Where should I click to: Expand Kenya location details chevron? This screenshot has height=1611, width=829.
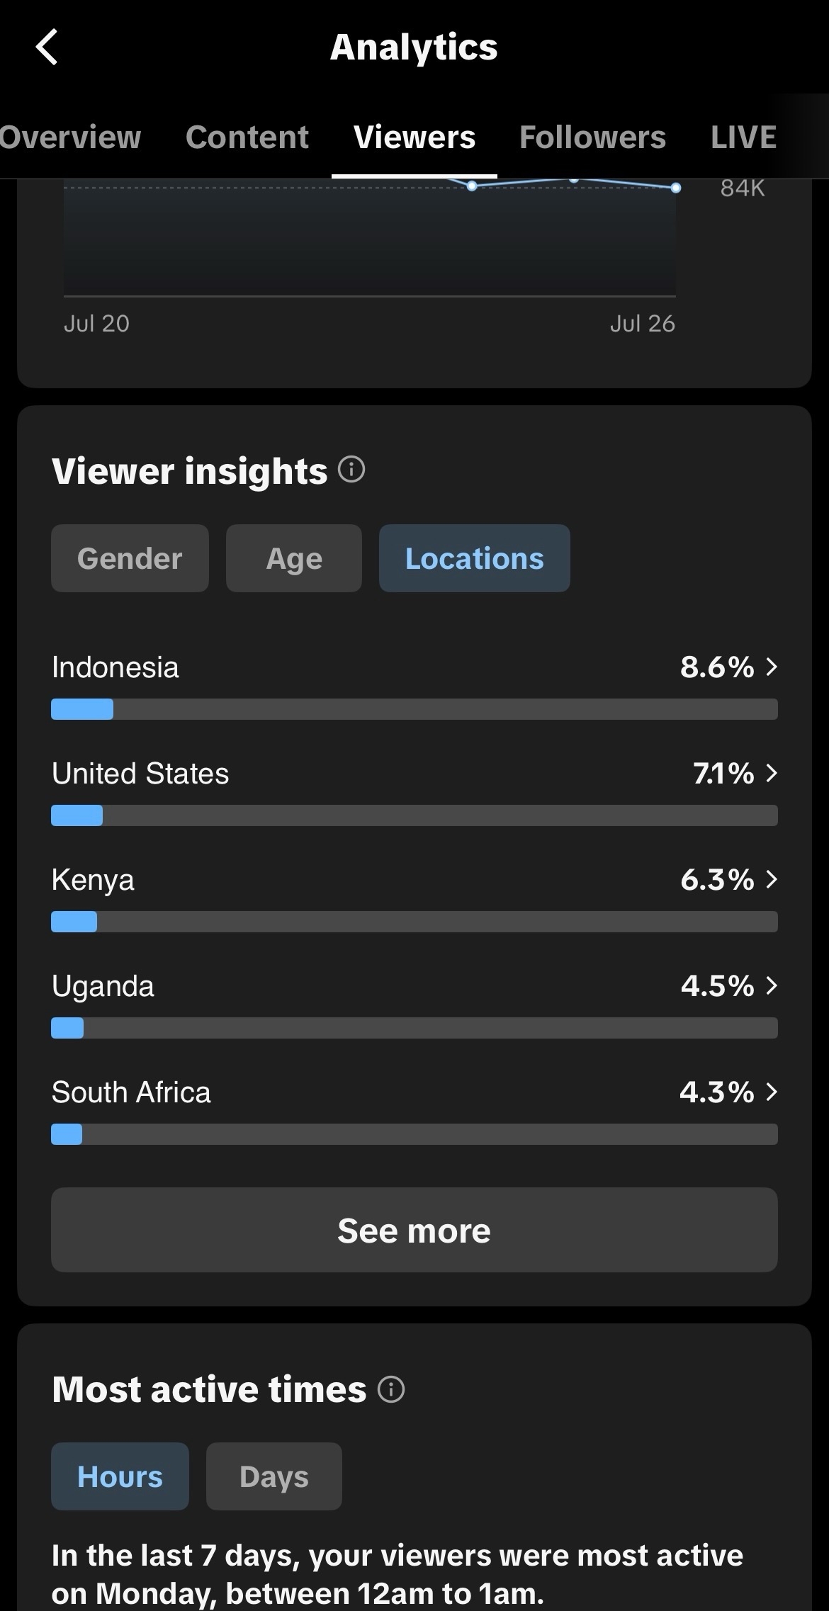[772, 879]
